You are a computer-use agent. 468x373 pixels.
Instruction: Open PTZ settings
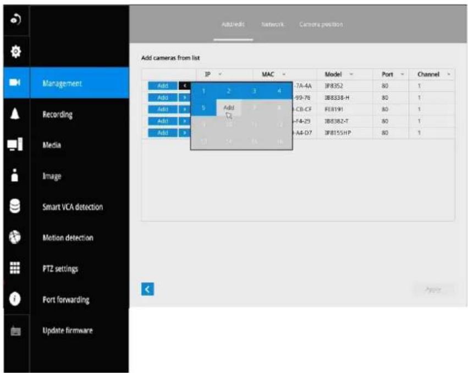pyautogui.click(x=60, y=269)
